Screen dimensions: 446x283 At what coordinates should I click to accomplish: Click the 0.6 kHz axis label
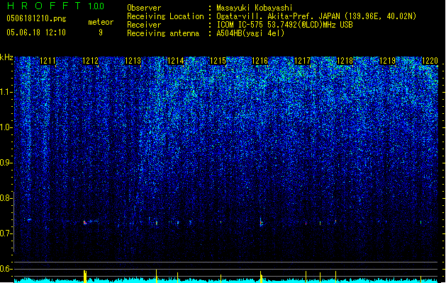[6, 269]
